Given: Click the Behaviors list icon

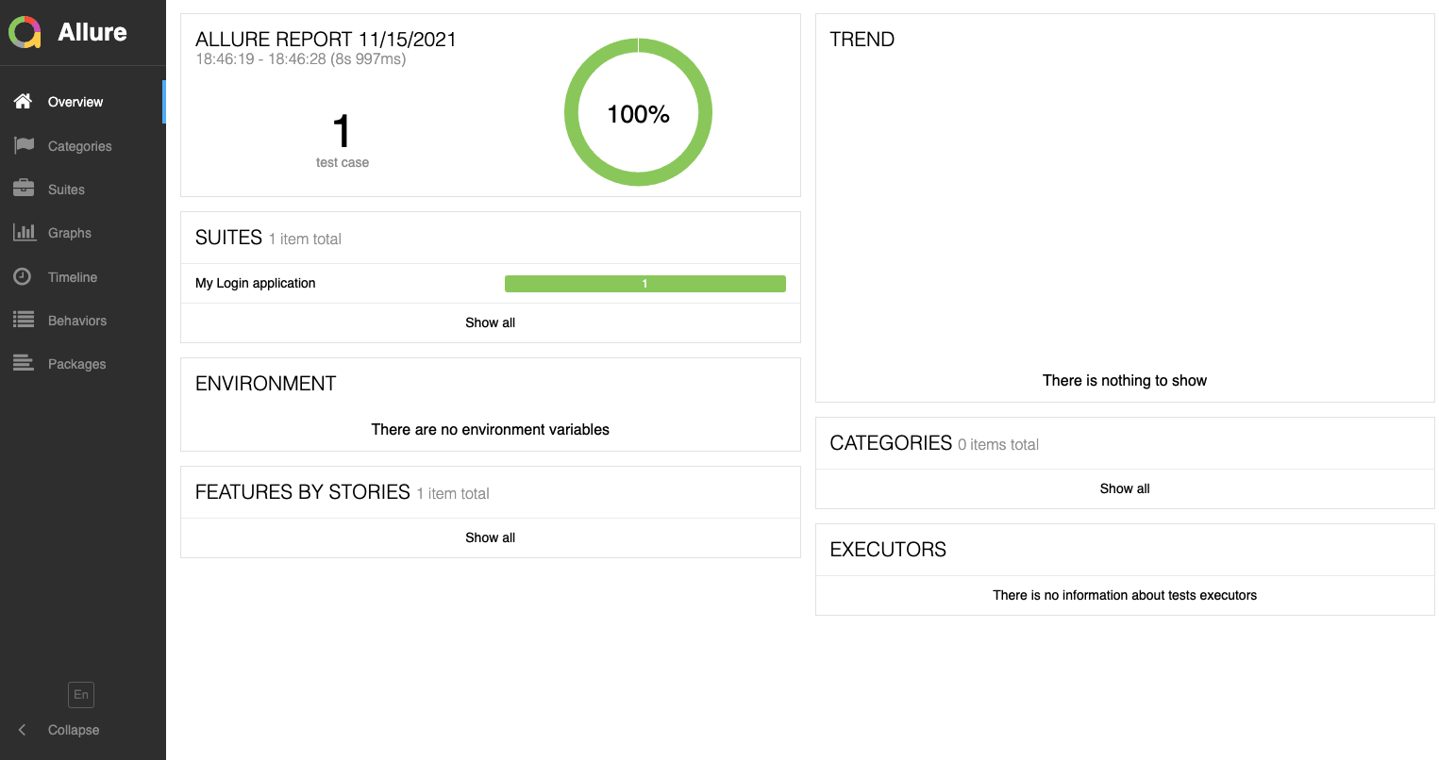Looking at the screenshot, I should [x=24, y=320].
